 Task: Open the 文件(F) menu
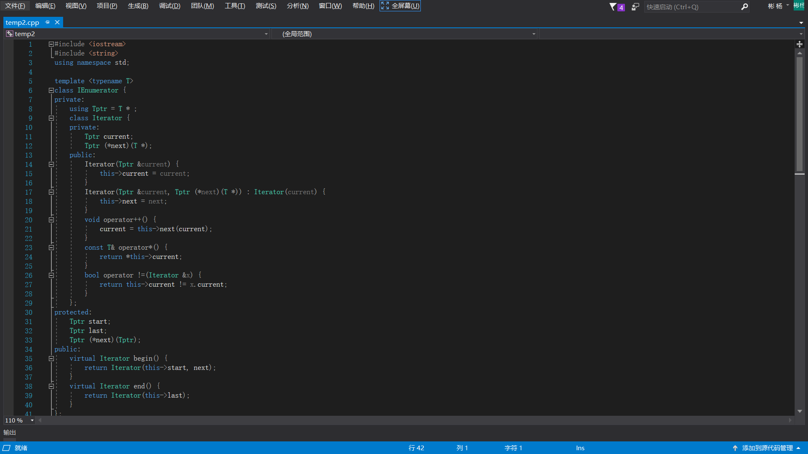[x=15, y=6]
